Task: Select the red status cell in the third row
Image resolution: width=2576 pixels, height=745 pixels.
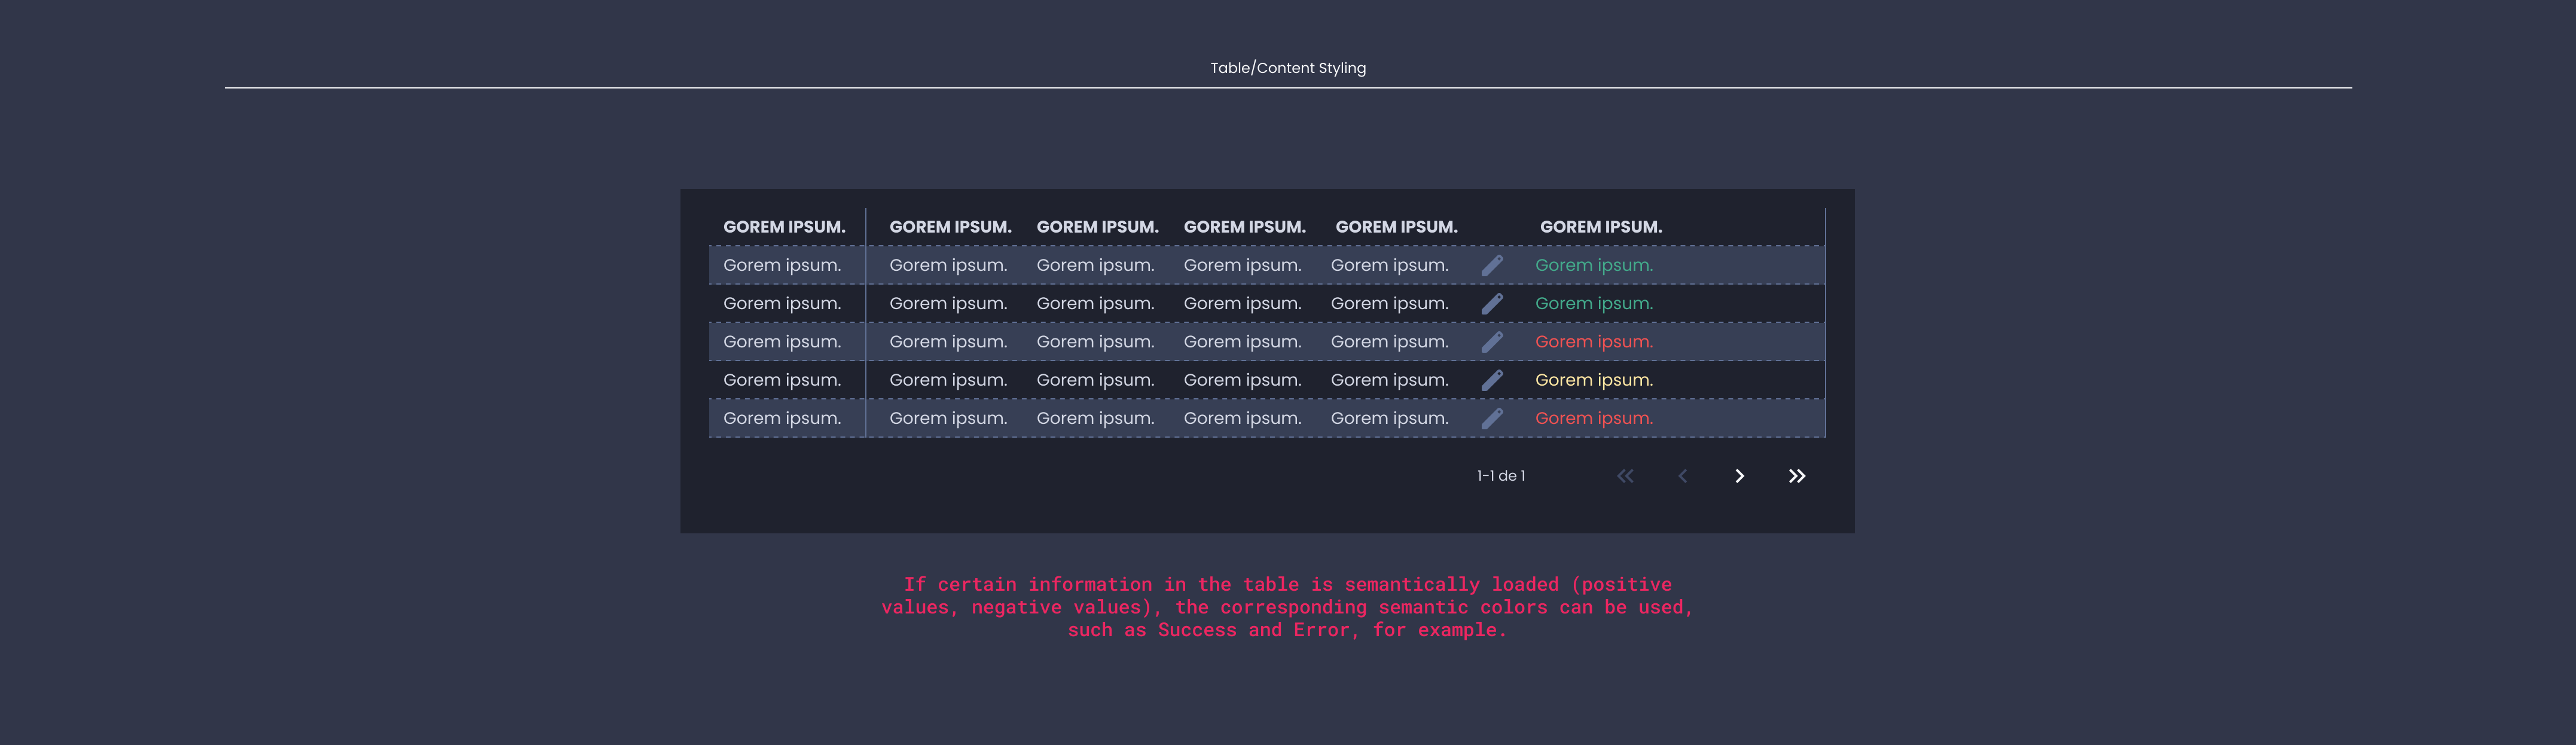Action: [x=1594, y=342]
